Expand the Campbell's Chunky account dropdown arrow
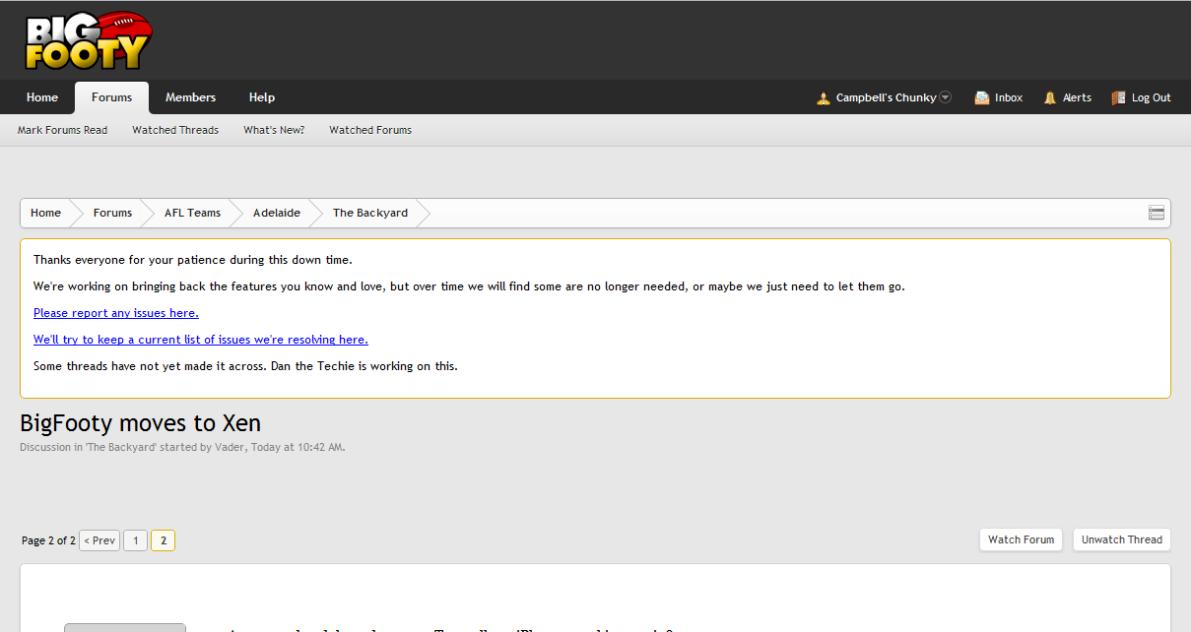1191x632 pixels. point(945,97)
